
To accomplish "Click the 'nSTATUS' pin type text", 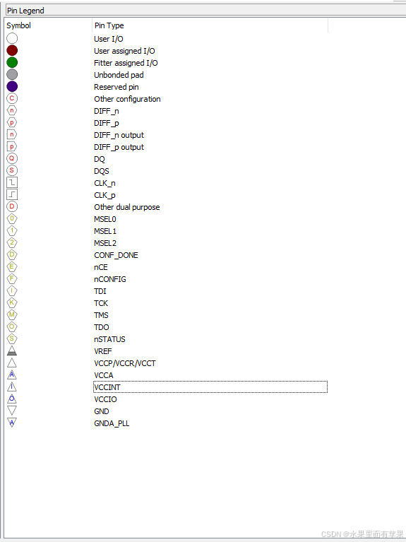I will 109,339.
